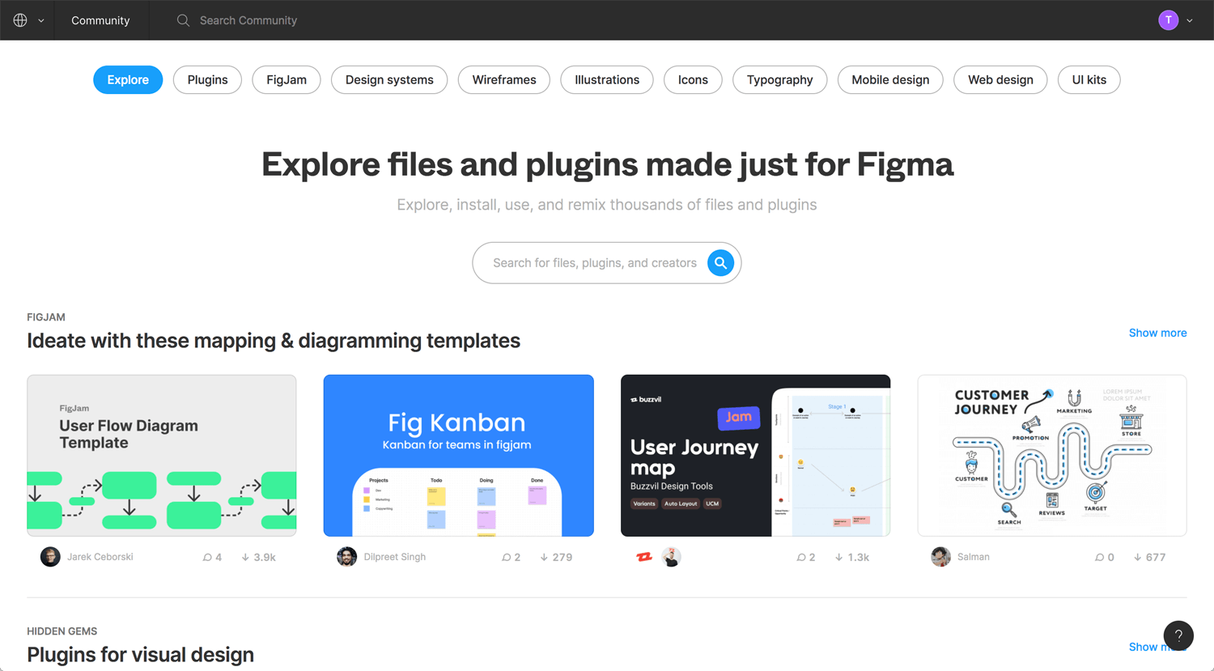The width and height of the screenshot is (1214, 671).
Task: Click the red Buzzvil logo avatar
Action: coord(644,557)
